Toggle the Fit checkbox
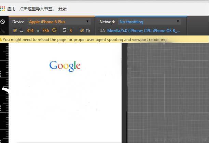Screen dimensions: 209x143 click(x=82, y=31)
